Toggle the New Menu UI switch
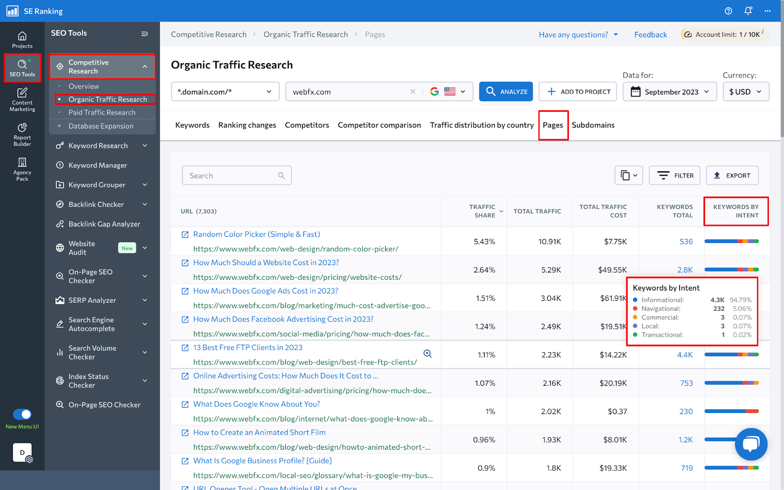This screenshot has height=490, width=784. coord(22,415)
